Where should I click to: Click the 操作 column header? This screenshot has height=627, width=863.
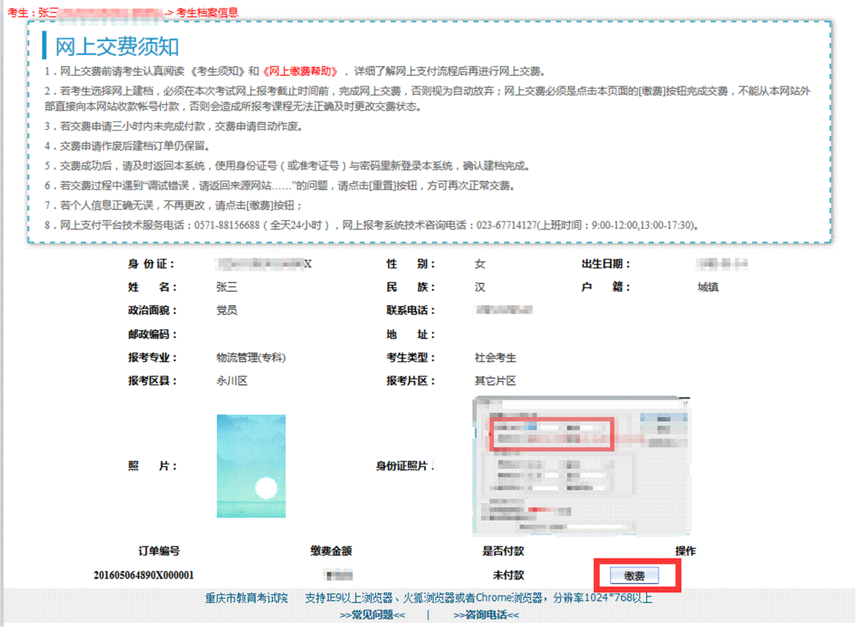click(x=686, y=551)
